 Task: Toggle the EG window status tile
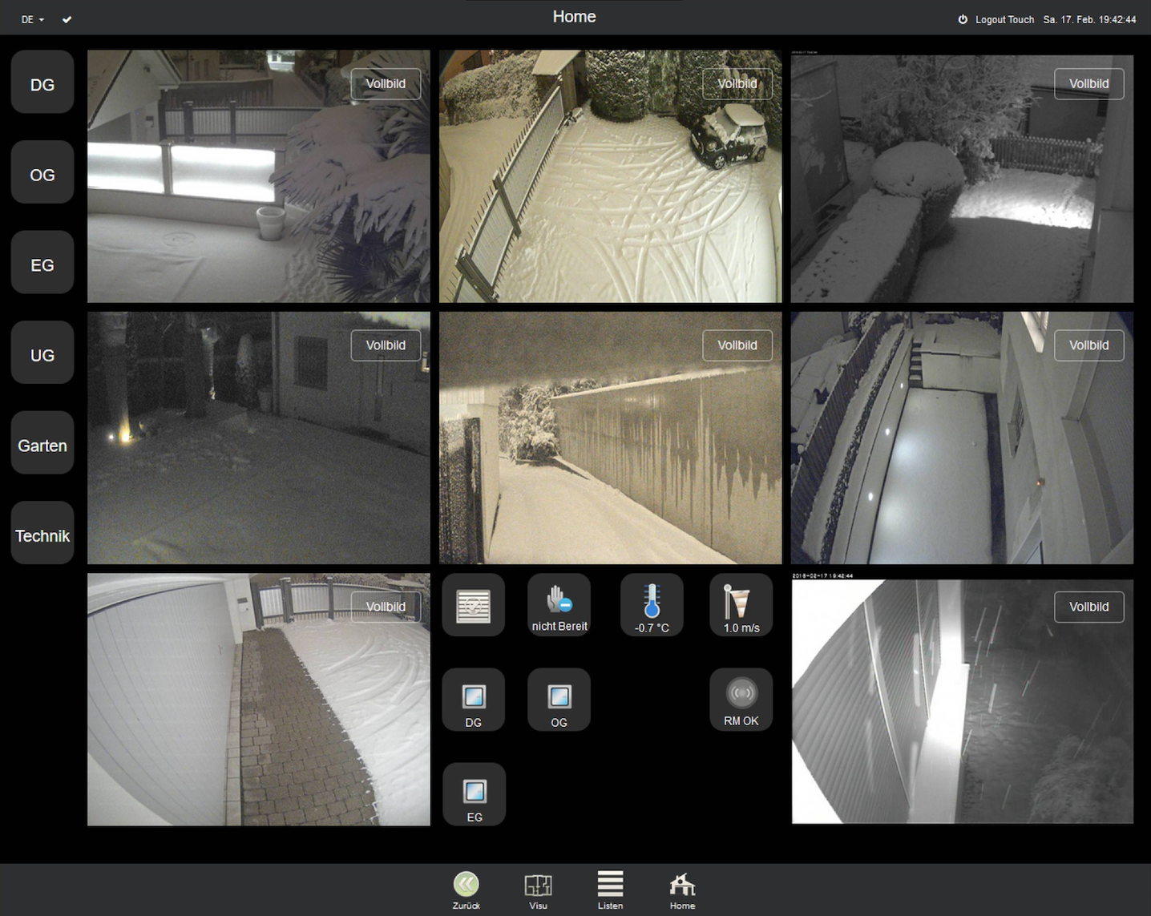[x=474, y=794]
